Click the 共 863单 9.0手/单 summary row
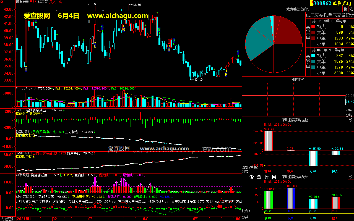 pos(328,50)
